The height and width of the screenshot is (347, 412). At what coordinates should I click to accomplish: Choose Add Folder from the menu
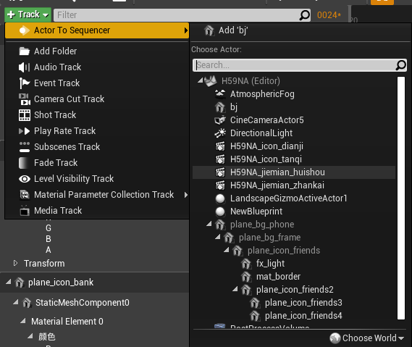(x=97, y=51)
